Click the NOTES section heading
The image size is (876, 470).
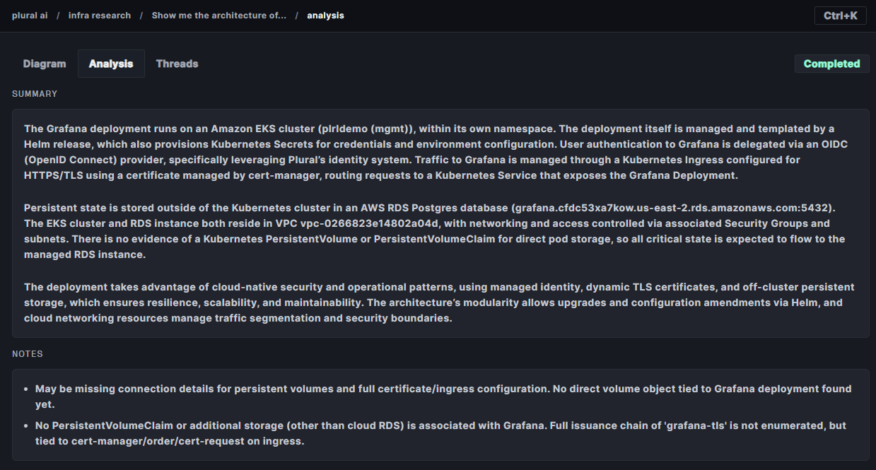tap(28, 354)
